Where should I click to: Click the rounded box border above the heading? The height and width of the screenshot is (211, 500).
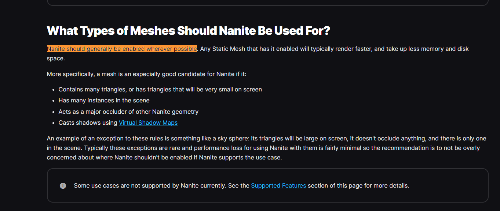pyautogui.click(x=268, y=5)
